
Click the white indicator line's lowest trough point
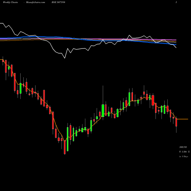click(x=65, y=58)
